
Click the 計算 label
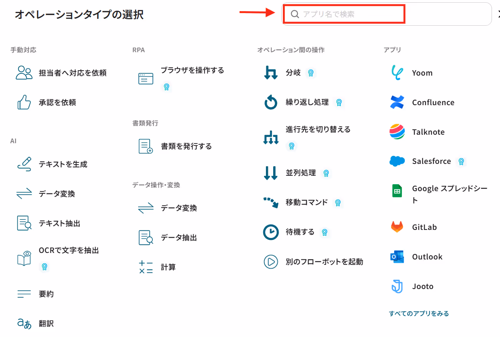click(x=168, y=267)
